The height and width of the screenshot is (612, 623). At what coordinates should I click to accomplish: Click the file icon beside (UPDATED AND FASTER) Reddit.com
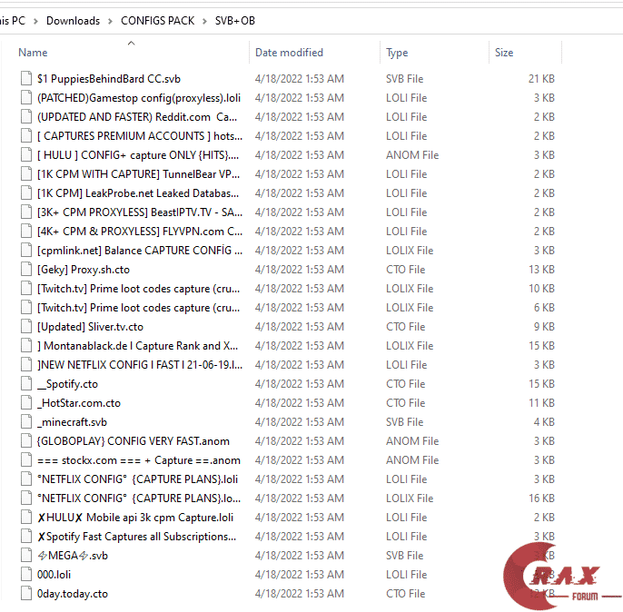click(26, 117)
